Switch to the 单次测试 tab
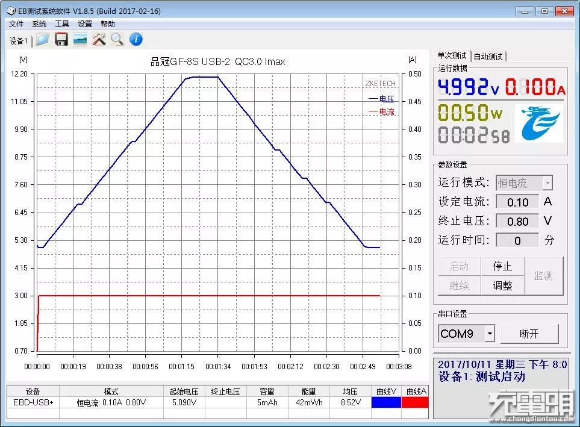The height and width of the screenshot is (427, 580). click(452, 56)
